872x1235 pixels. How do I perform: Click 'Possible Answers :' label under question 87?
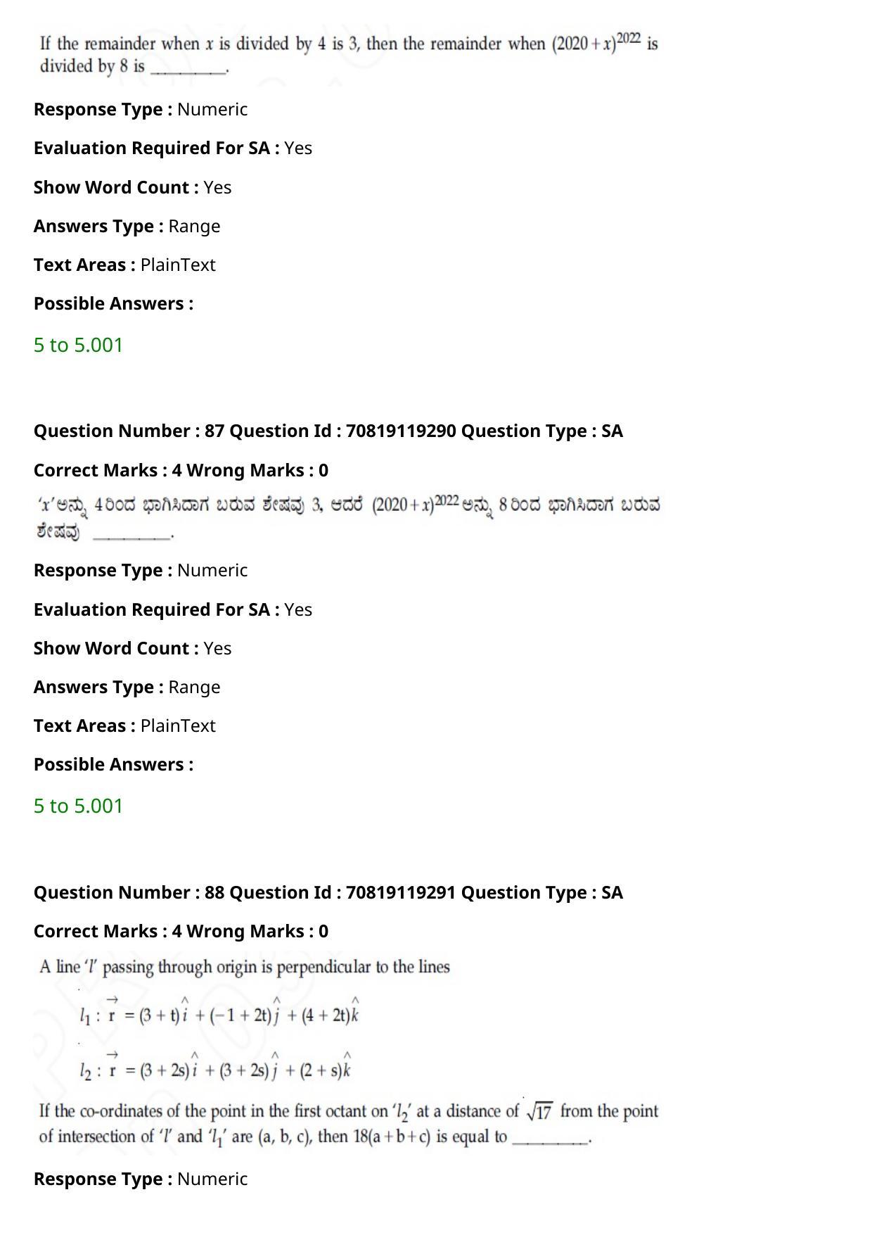114,764
